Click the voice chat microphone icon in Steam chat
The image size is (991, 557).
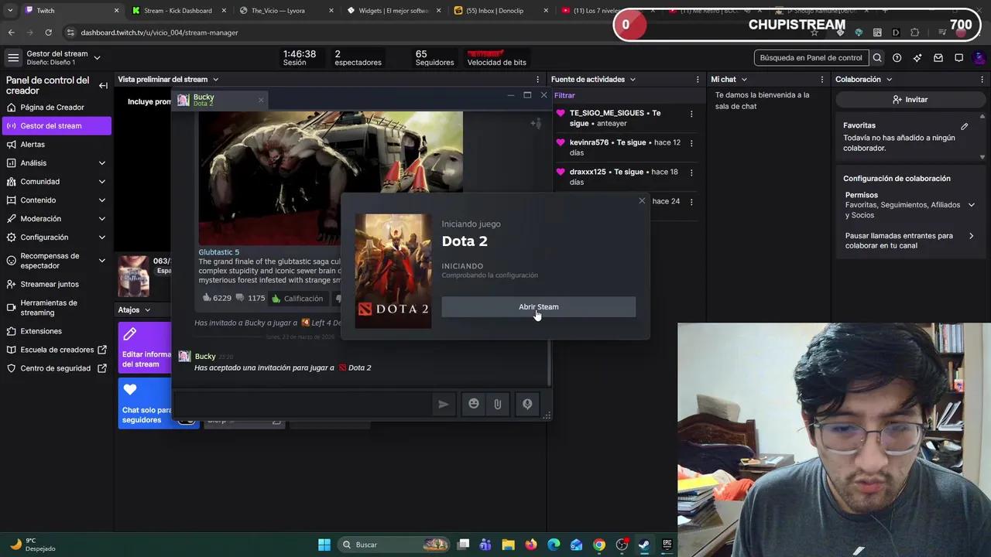coord(527,404)
